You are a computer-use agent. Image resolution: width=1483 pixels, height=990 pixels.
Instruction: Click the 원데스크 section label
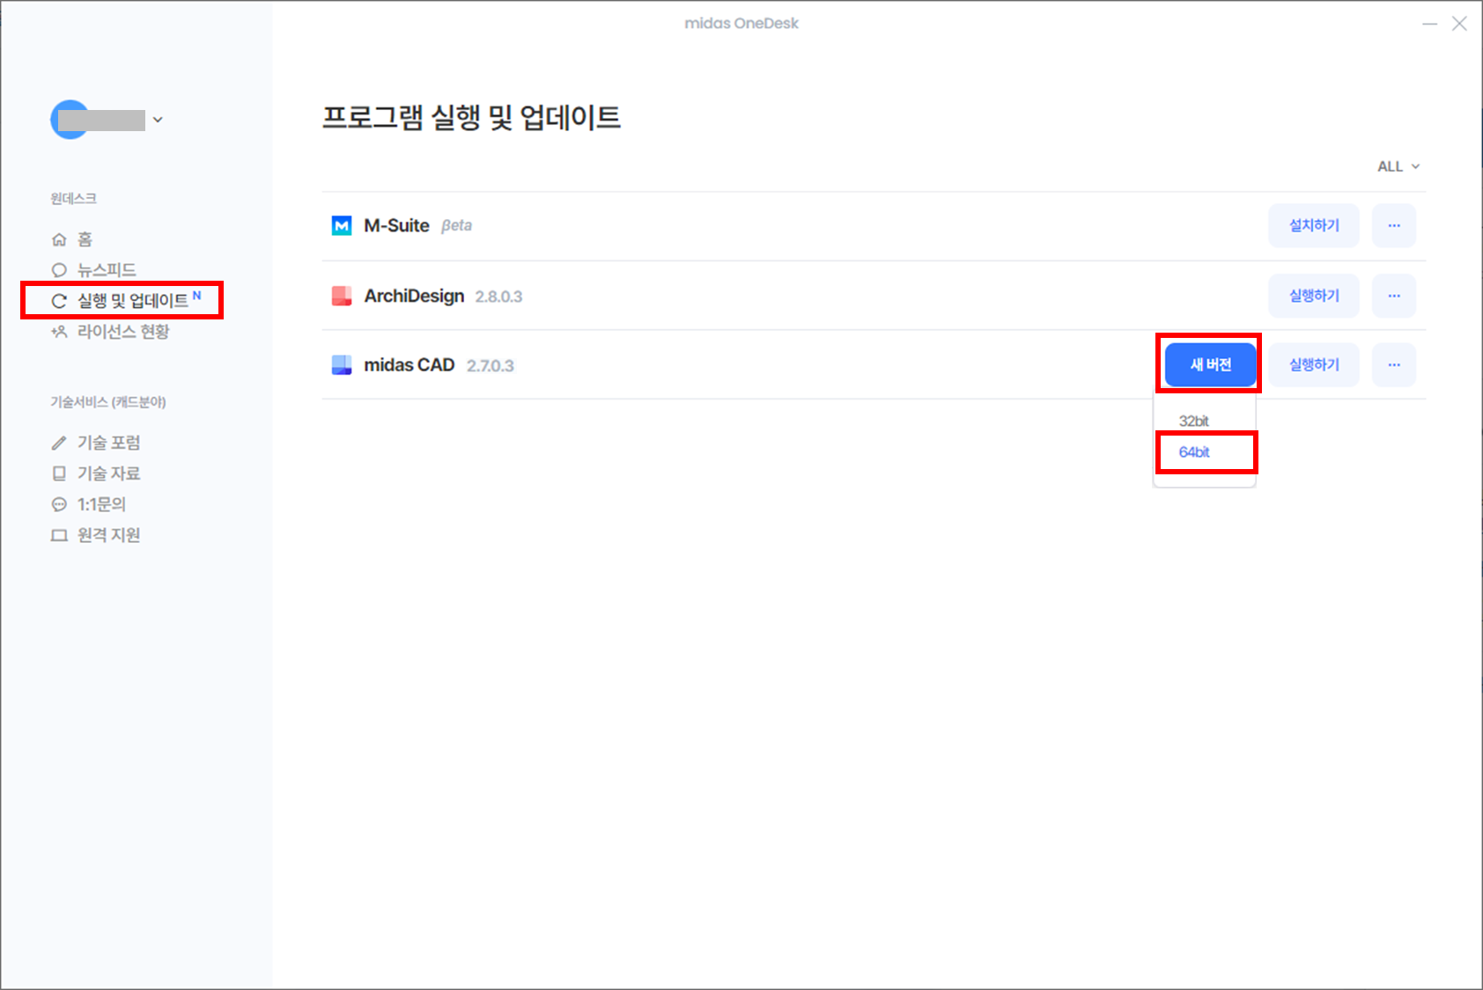[x=73, y=199]
